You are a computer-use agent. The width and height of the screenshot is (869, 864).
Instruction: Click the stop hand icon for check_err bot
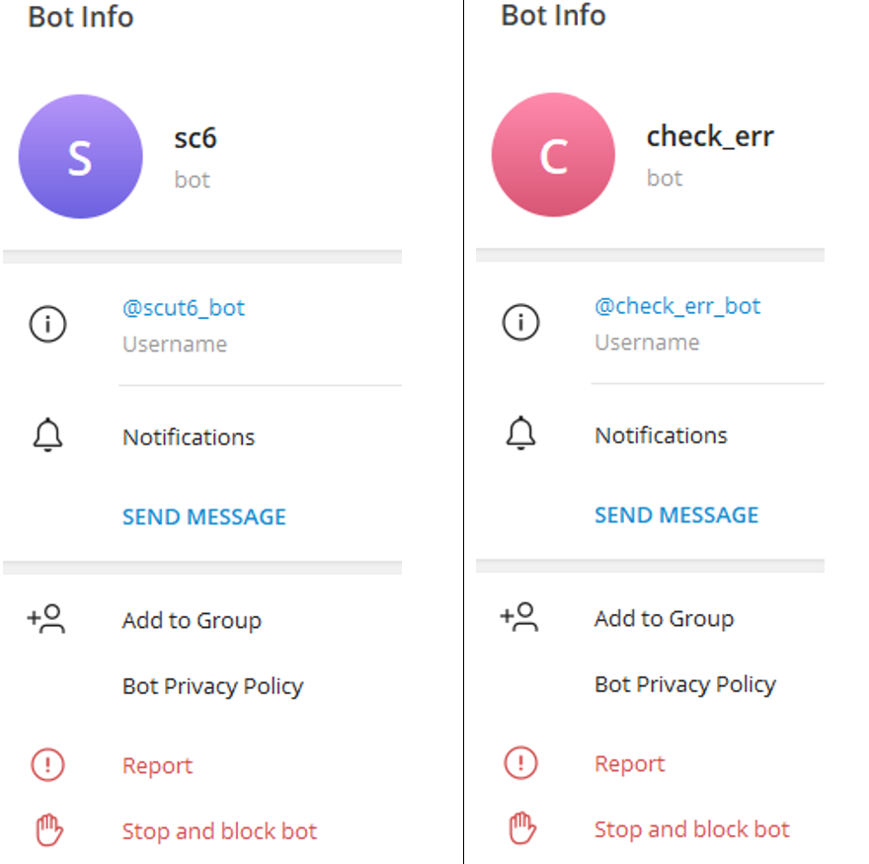coord(520,828)
